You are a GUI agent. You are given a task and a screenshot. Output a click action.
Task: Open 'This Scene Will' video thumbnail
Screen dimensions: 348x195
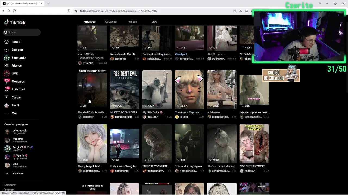pyautogui.click(x=157, y=189)
